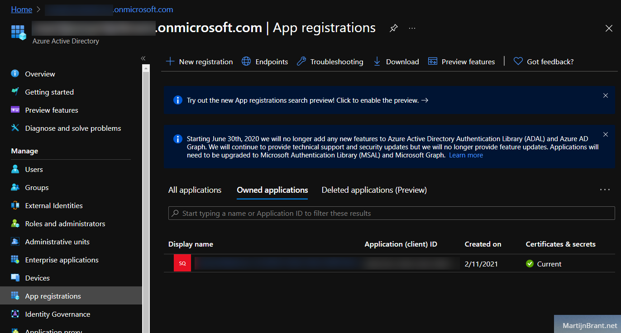
Task: Open the SQ application row icon
Action: [x=182, y=263]
